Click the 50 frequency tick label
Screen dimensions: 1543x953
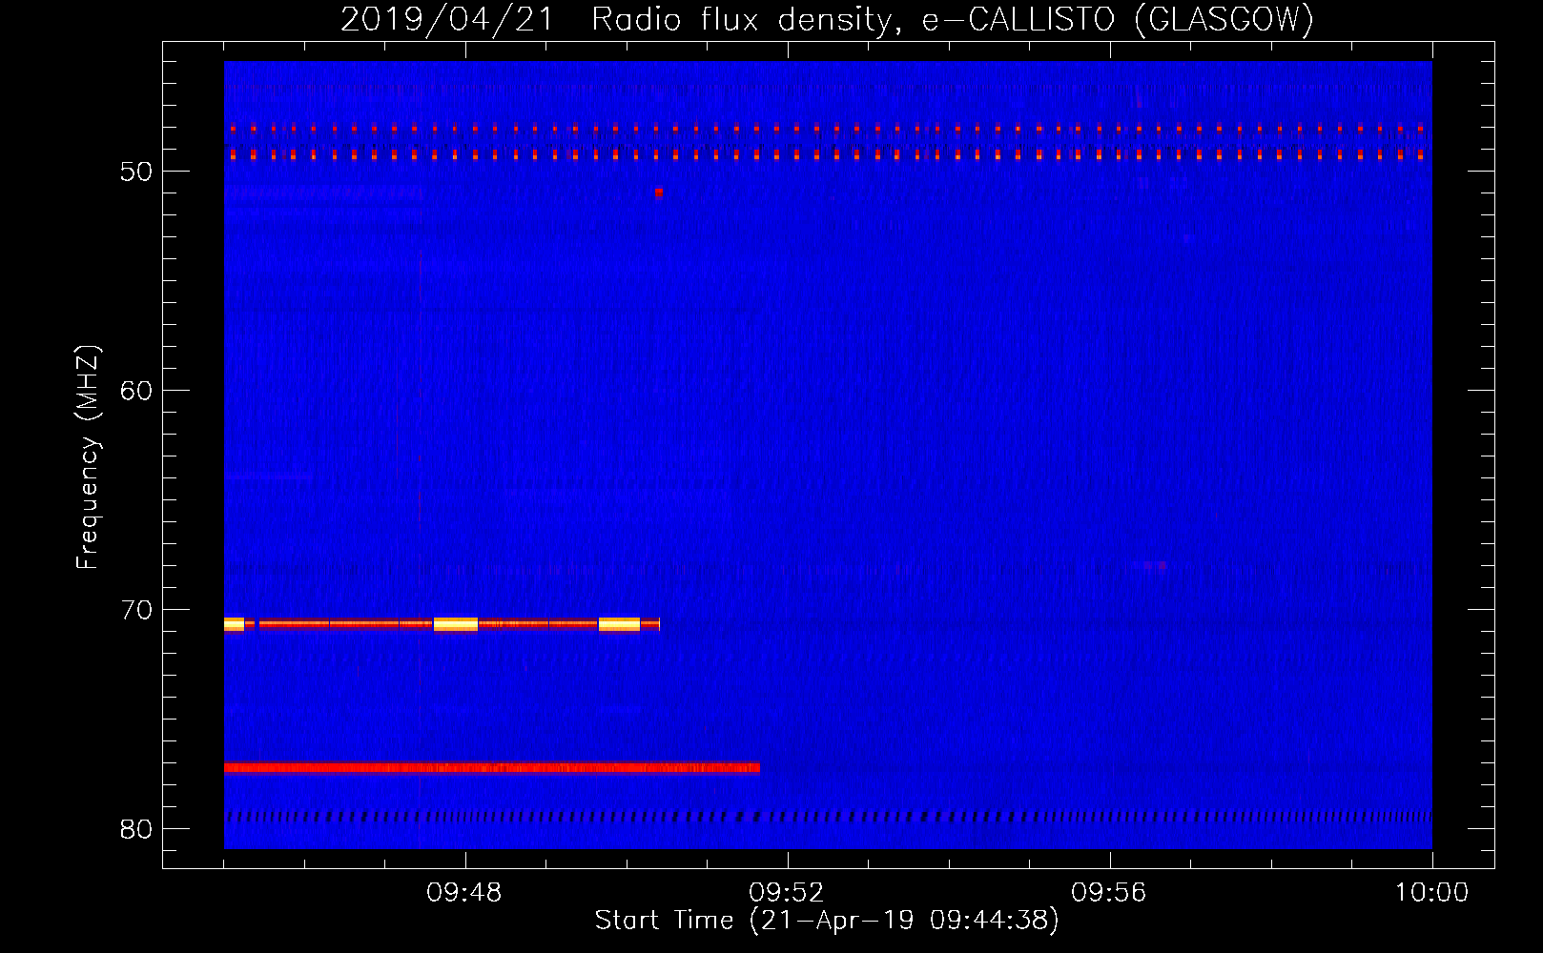click(137, 172)
